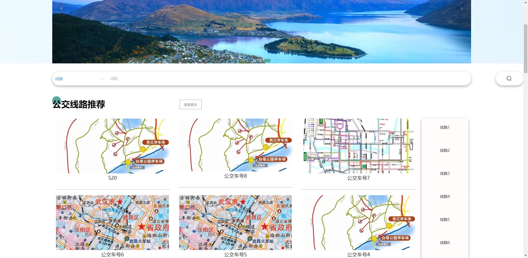The width and height of the screenshot is (528, 258).
Task: Go to next carousel banner slide
Action: pyautogui.click(x=462, y=9)
